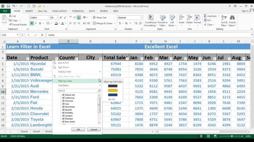Screen dimensions: 254x142
Task: Click the Insert Function fx icon
Action: click(42, 35)
